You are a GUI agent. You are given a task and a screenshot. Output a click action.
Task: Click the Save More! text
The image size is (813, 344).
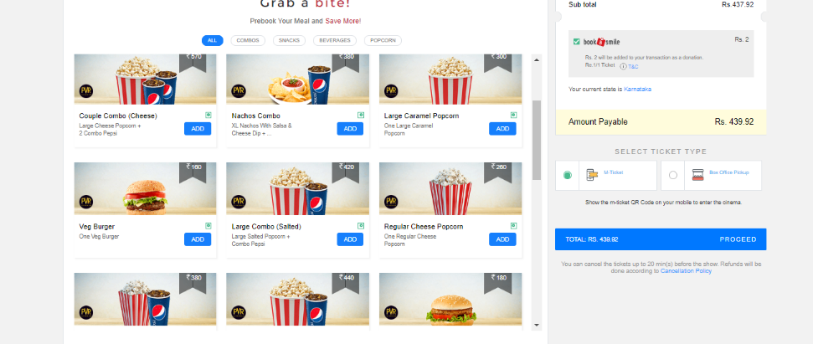(343, 21)
